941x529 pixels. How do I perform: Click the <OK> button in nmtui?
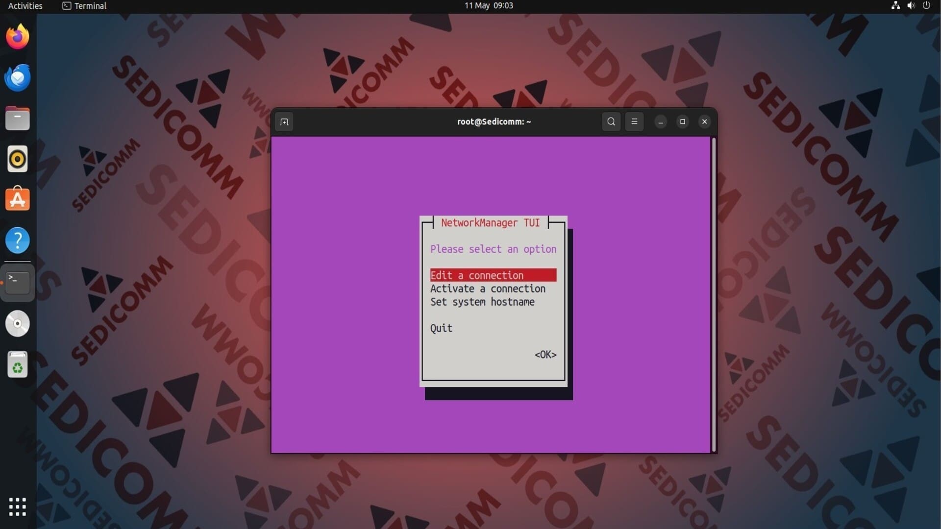tap(545, 355)
